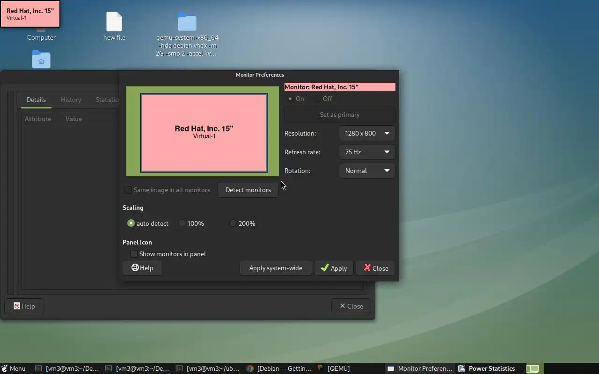Switch to second vm3@vm3:~/De… terminal in taskbar
Image resolution: width=599 pixels, height=374 pixels.
point(137,368)
